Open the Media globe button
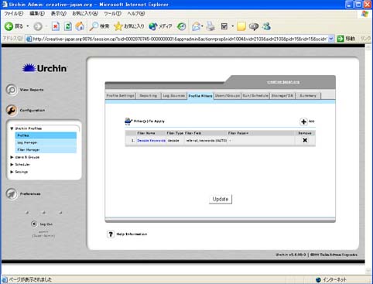The width and height of the screenshot is (373, 284). (153, 26)
